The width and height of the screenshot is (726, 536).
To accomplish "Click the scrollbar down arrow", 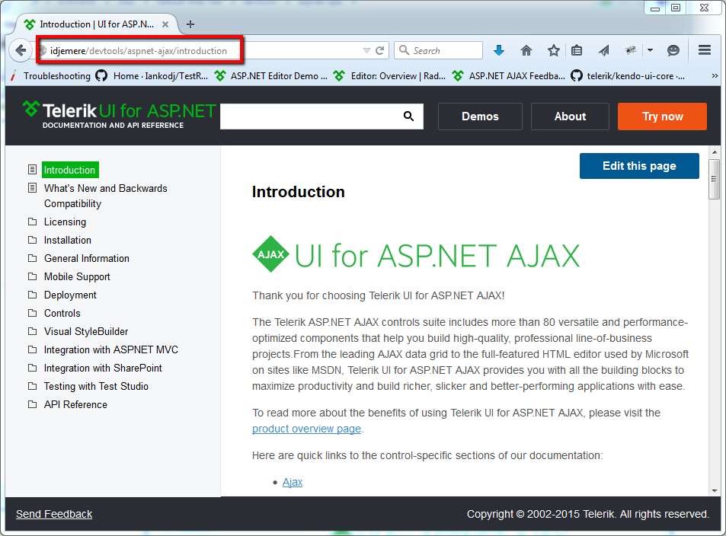I will click(x=715, y=490).
